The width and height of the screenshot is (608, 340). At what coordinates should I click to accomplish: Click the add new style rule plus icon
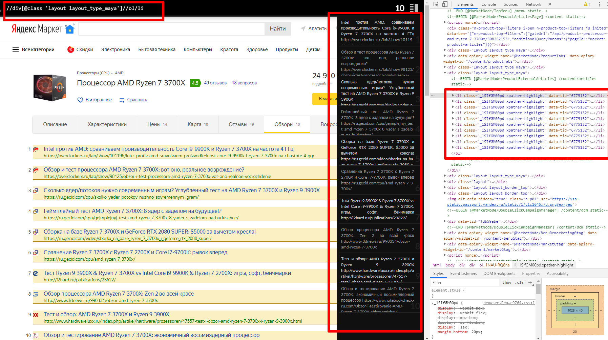pyautogui.click(x=530, y=282)
